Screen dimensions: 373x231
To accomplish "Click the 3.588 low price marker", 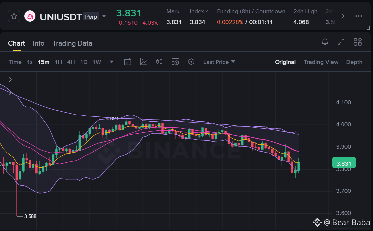I will tap(30, 216).
